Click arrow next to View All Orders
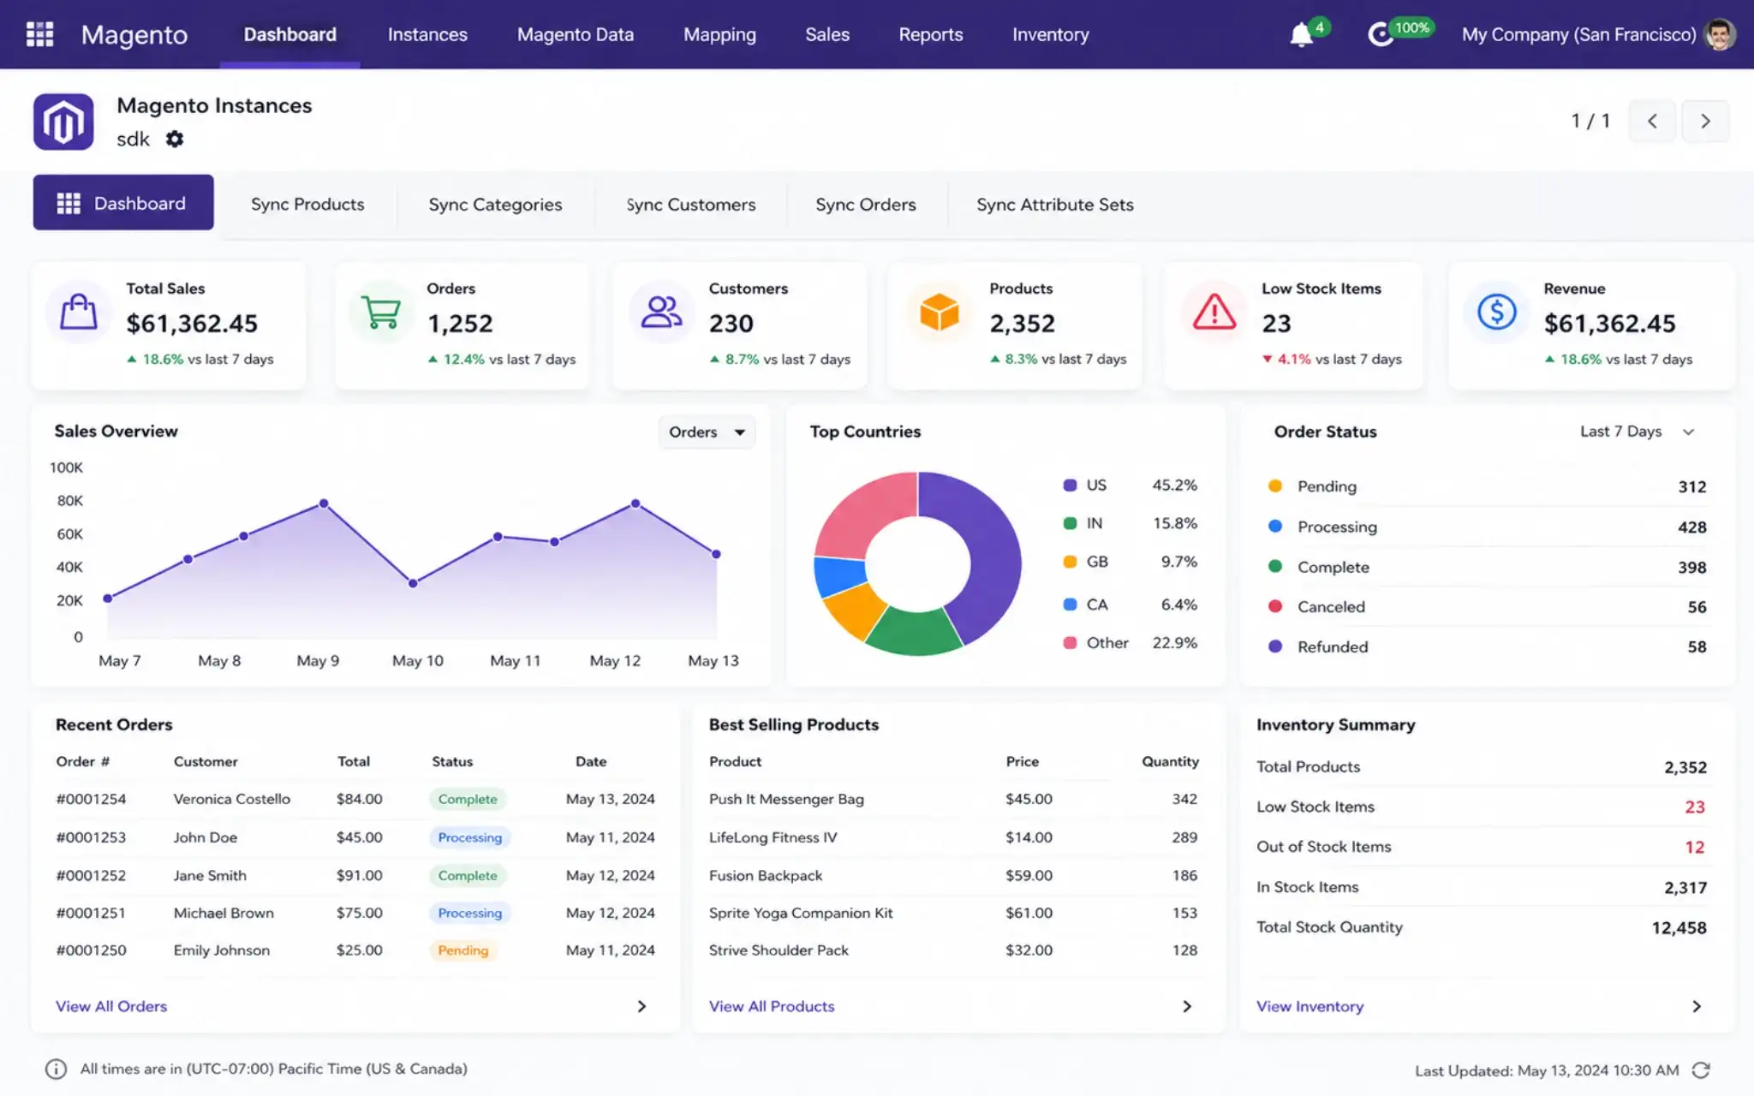The width and height of the screenshot is (1754, 1096). [x=641, y=1006]
